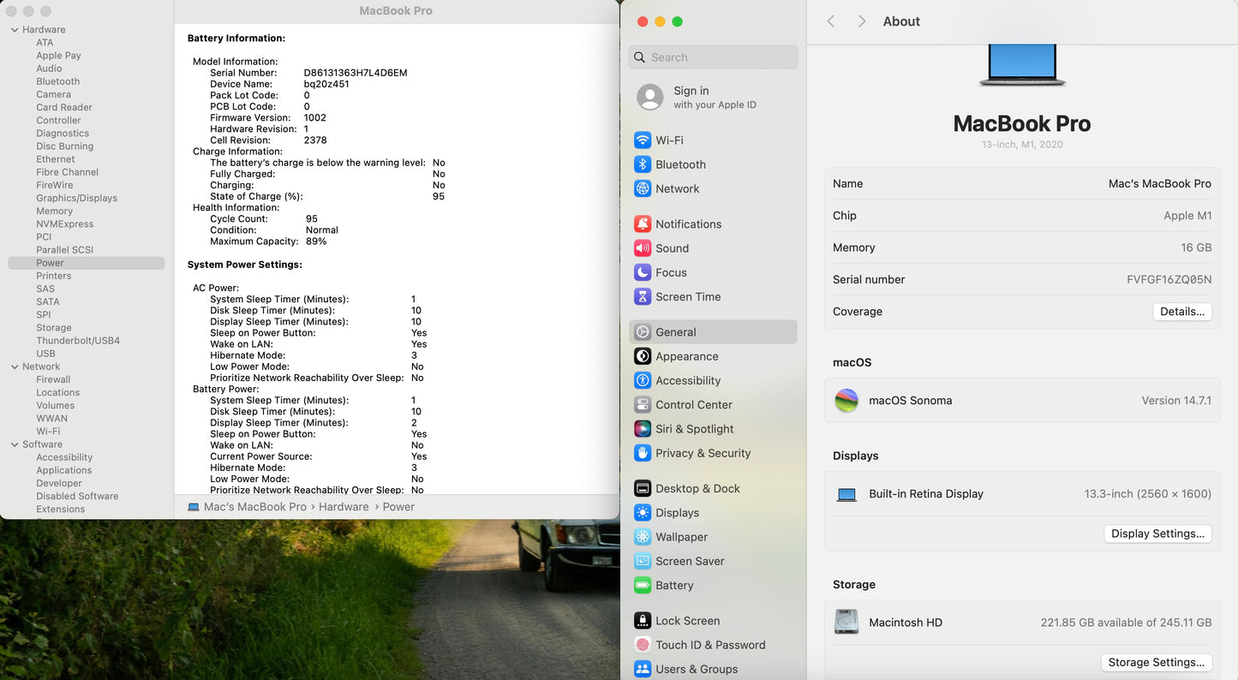Go back using the back chevron
The height and width of the screenshot is (680, 1238).
coord(830,21)
